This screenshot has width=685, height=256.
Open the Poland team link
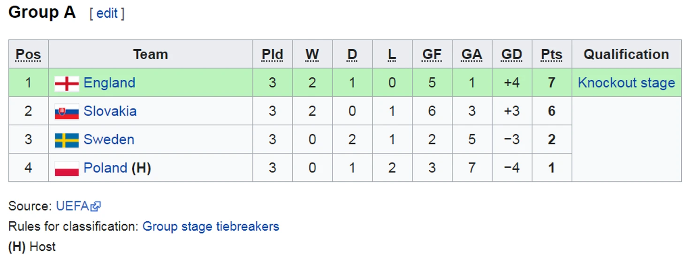pyautogui.click(x=106, y=168)
